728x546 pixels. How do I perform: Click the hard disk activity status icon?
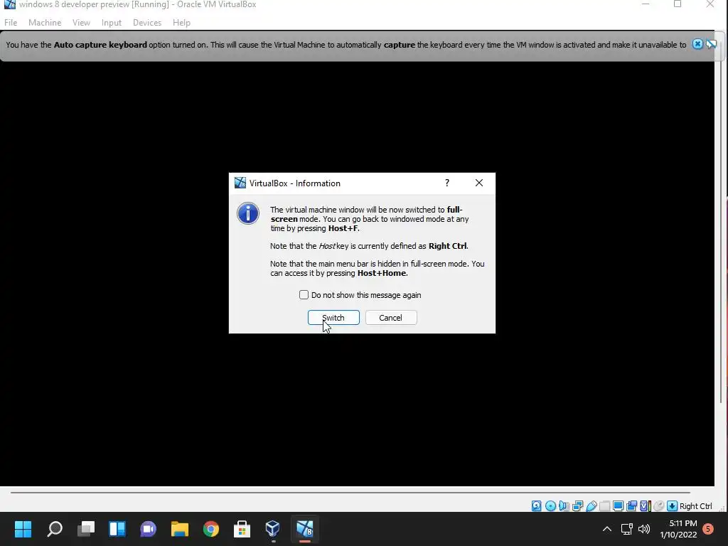[536, 506]
